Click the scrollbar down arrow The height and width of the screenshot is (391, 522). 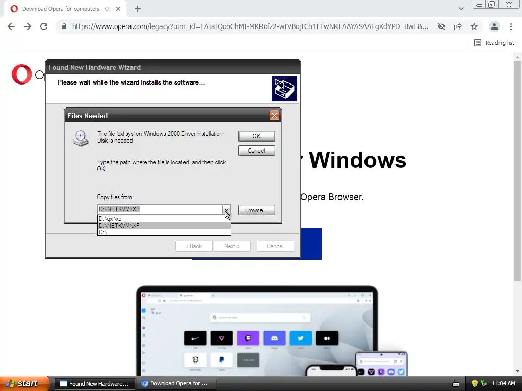pos(517,371)
